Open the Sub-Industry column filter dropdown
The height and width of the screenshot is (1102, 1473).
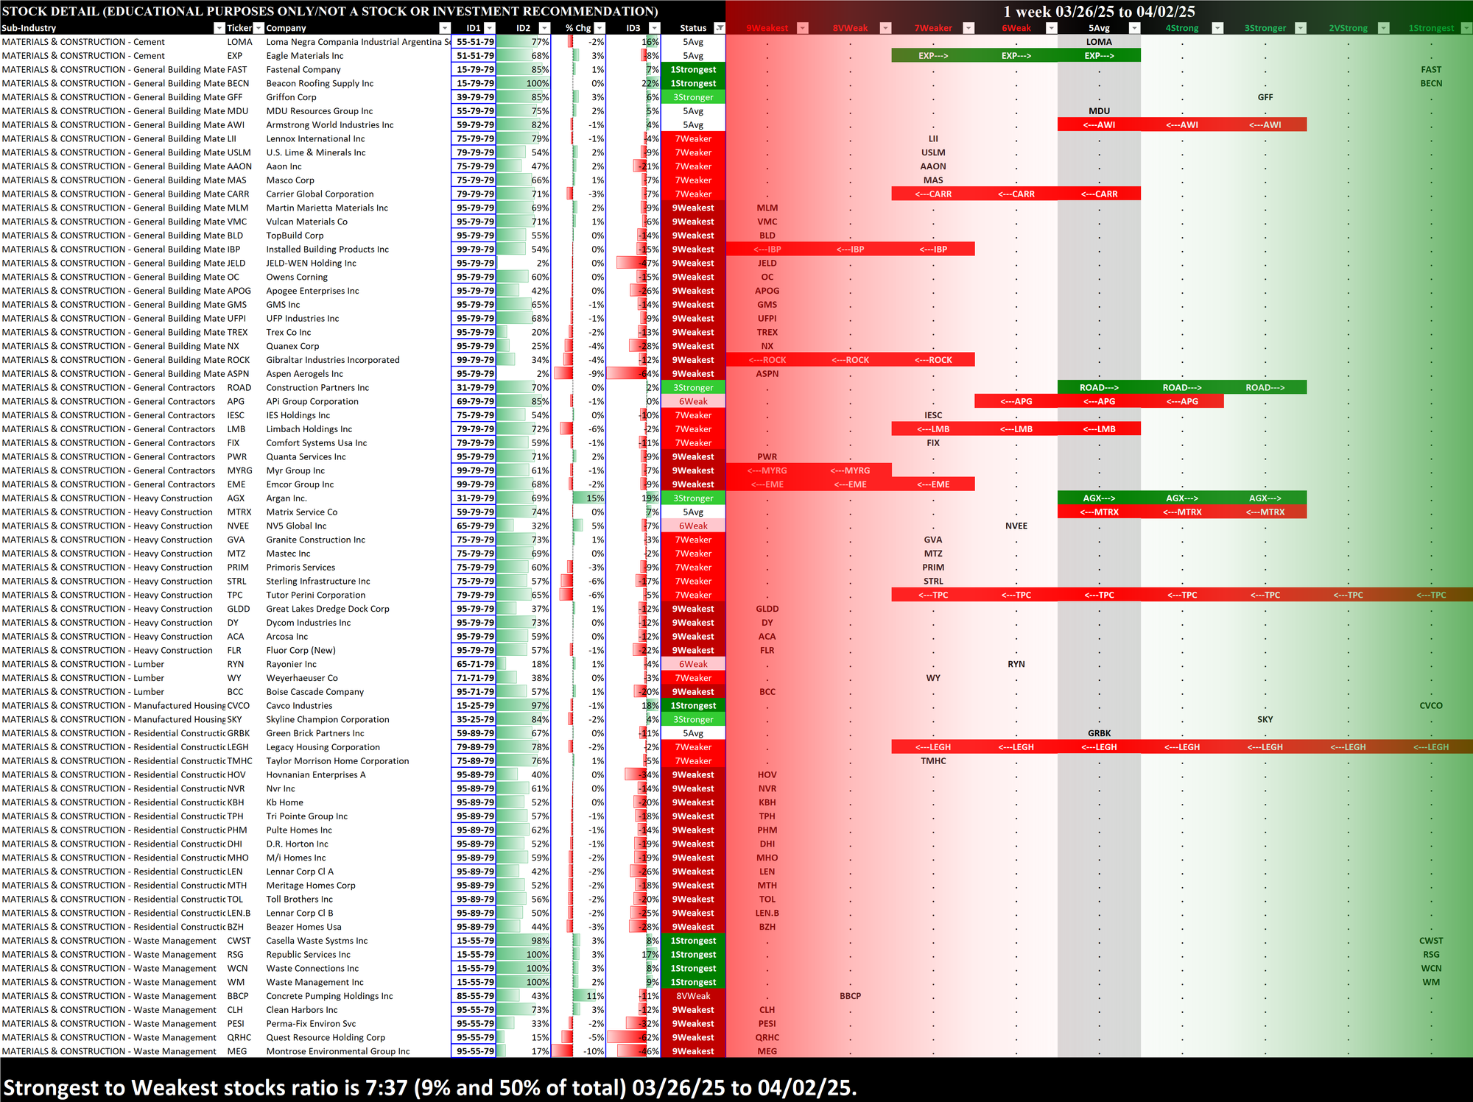[219, 28]
